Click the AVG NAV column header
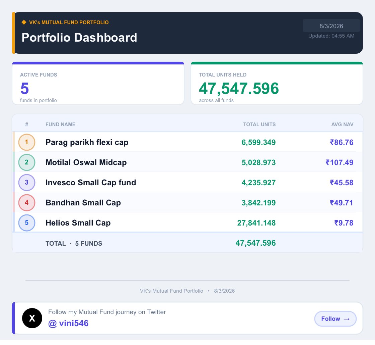Screen dimensions: 375x345 coord(342,125)
